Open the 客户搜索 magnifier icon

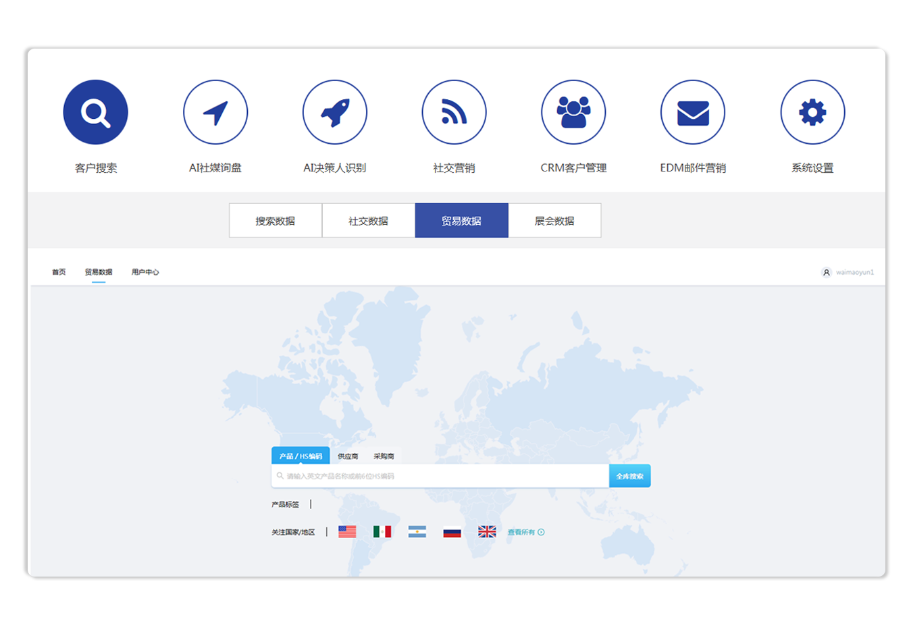coord(95,112)
